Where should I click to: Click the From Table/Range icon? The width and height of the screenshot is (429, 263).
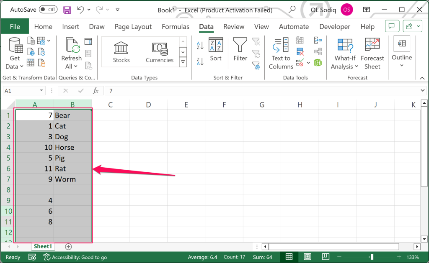(31, 63)
